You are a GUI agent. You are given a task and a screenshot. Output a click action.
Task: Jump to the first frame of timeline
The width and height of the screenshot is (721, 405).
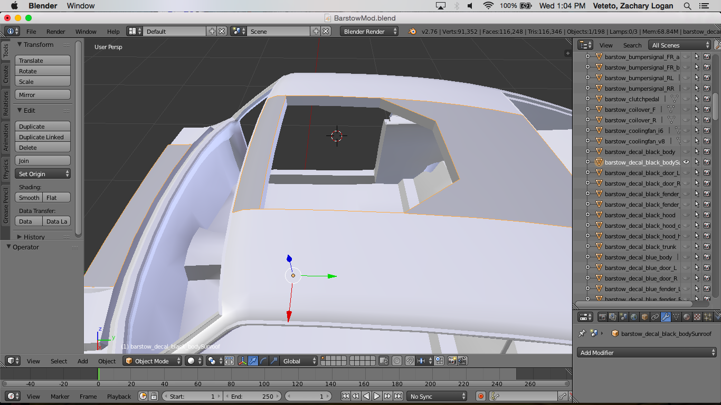pos(345,396)
